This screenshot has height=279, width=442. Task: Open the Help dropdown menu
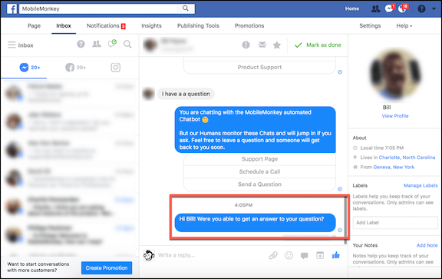[404, 25]
